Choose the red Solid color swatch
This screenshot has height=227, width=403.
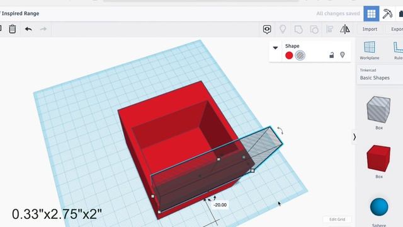289,55
